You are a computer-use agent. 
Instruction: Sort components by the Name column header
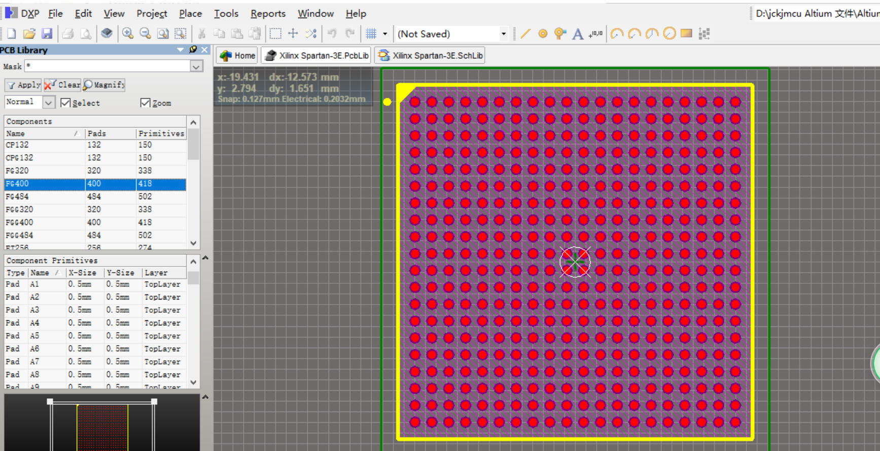point(44,133)
